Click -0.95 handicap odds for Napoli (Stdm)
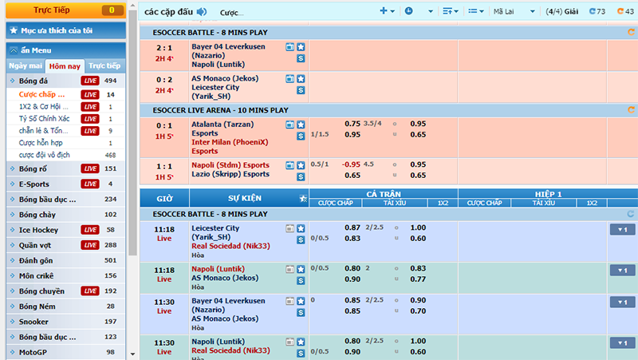The image size is (638, 360). 351,164
